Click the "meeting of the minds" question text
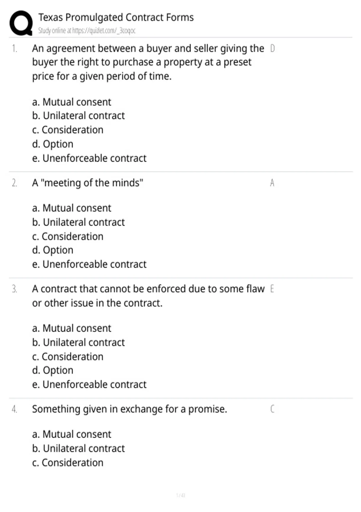The height and width of the screenshot is (512, 361). [88, 183]
